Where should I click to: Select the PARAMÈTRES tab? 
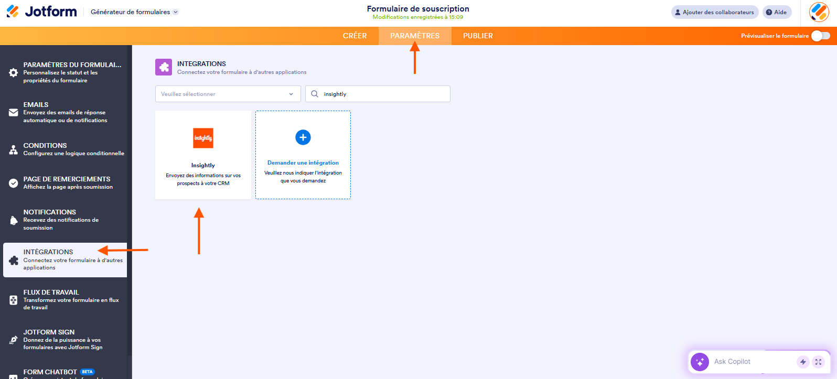coord(415,36)
